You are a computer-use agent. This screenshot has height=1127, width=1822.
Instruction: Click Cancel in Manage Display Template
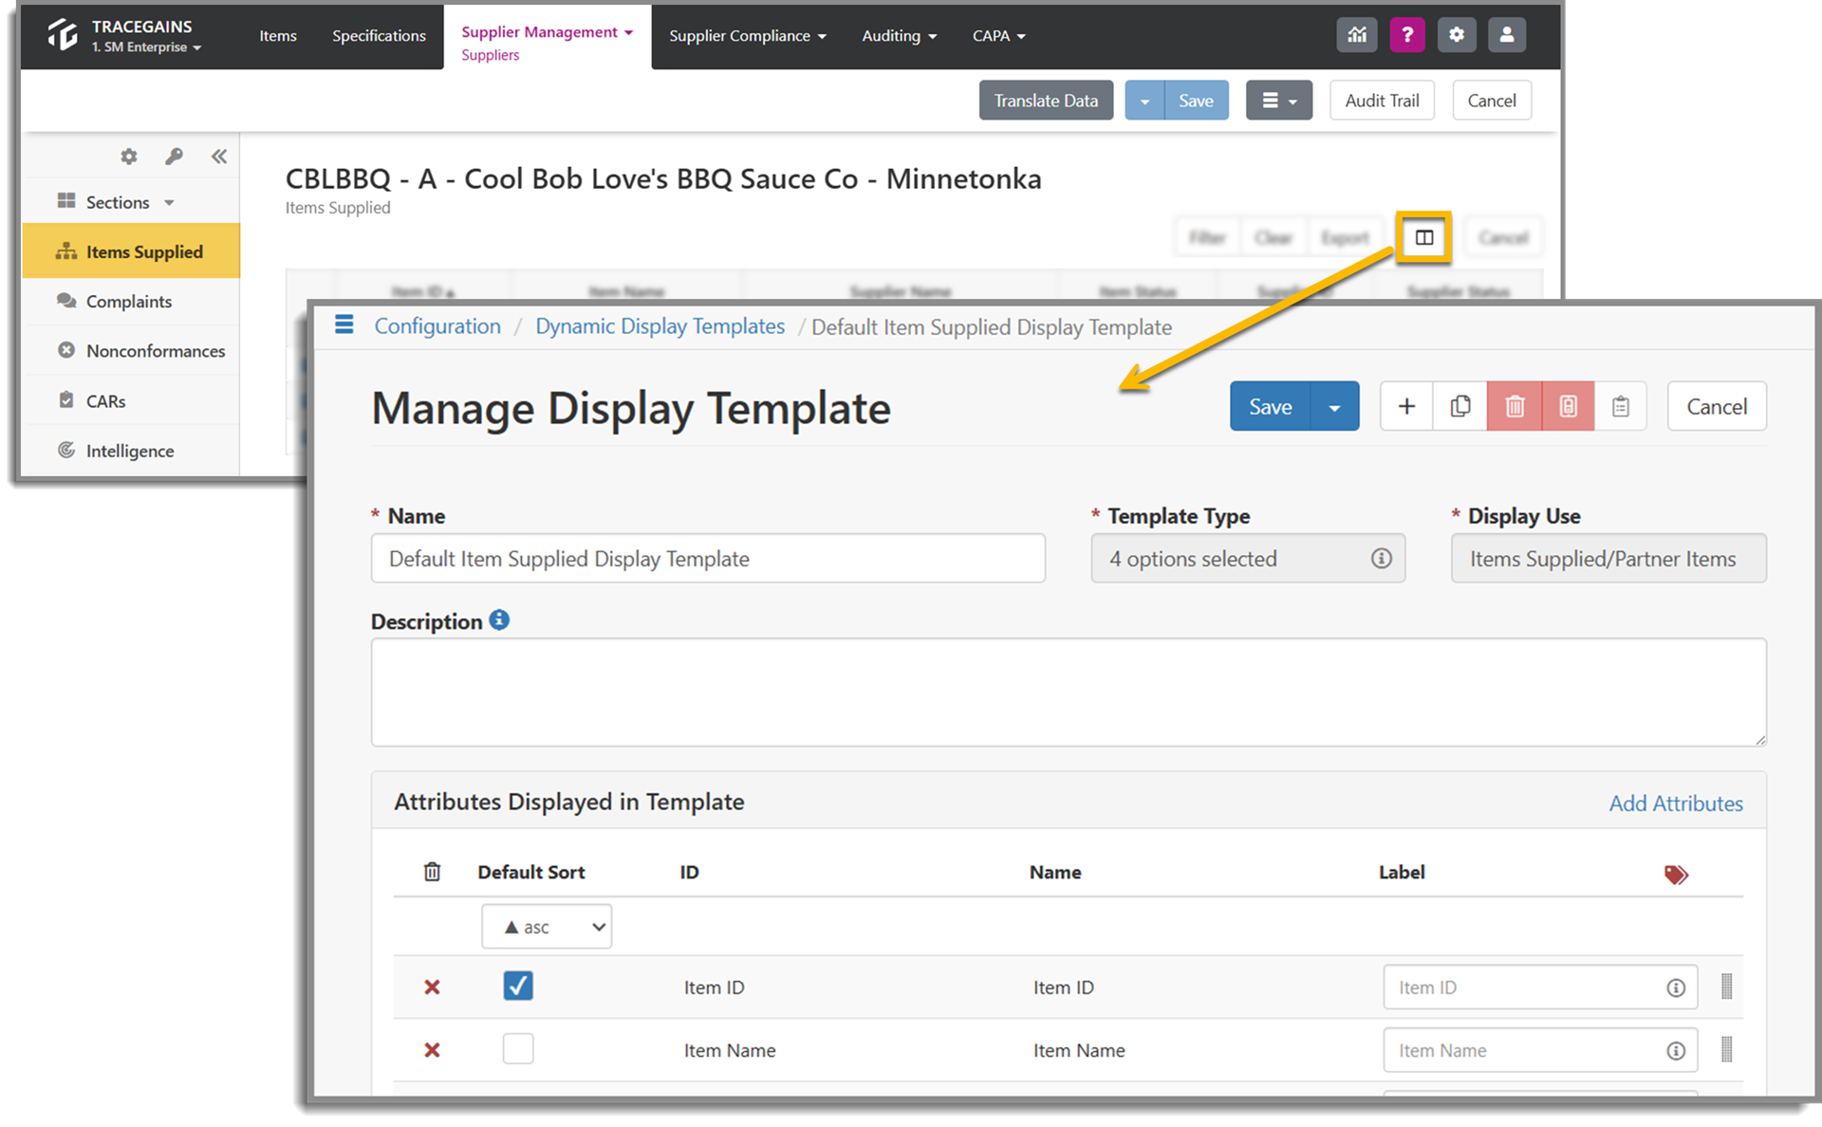pyautogui.click(x=1717, y=407)
